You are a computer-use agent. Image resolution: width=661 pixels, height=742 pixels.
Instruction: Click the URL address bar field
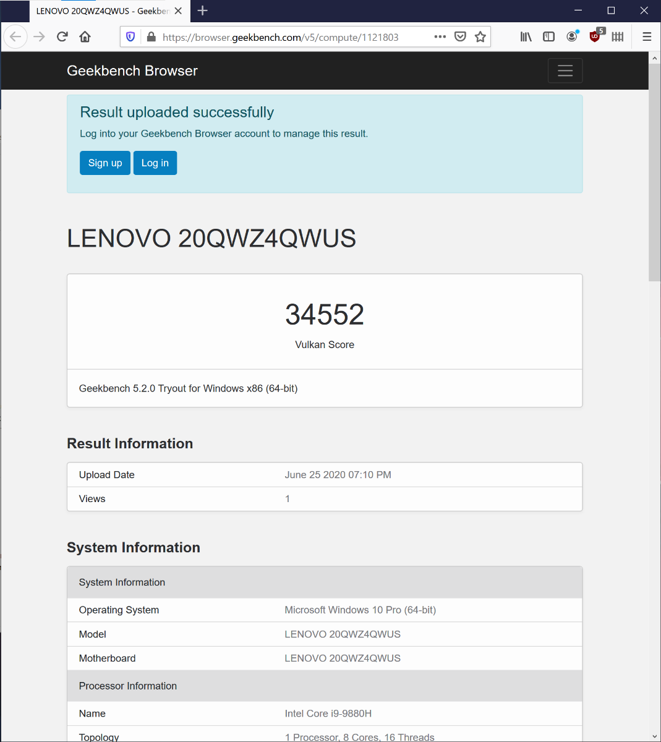pos(291,37)
